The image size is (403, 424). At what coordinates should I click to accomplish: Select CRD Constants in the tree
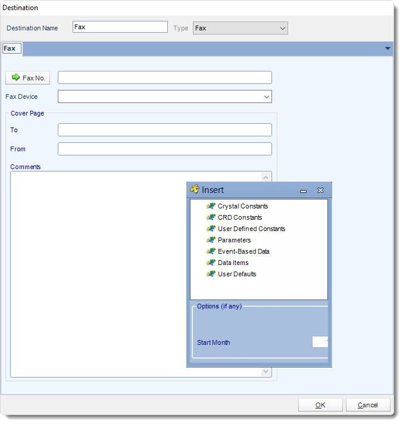[240, 217]
